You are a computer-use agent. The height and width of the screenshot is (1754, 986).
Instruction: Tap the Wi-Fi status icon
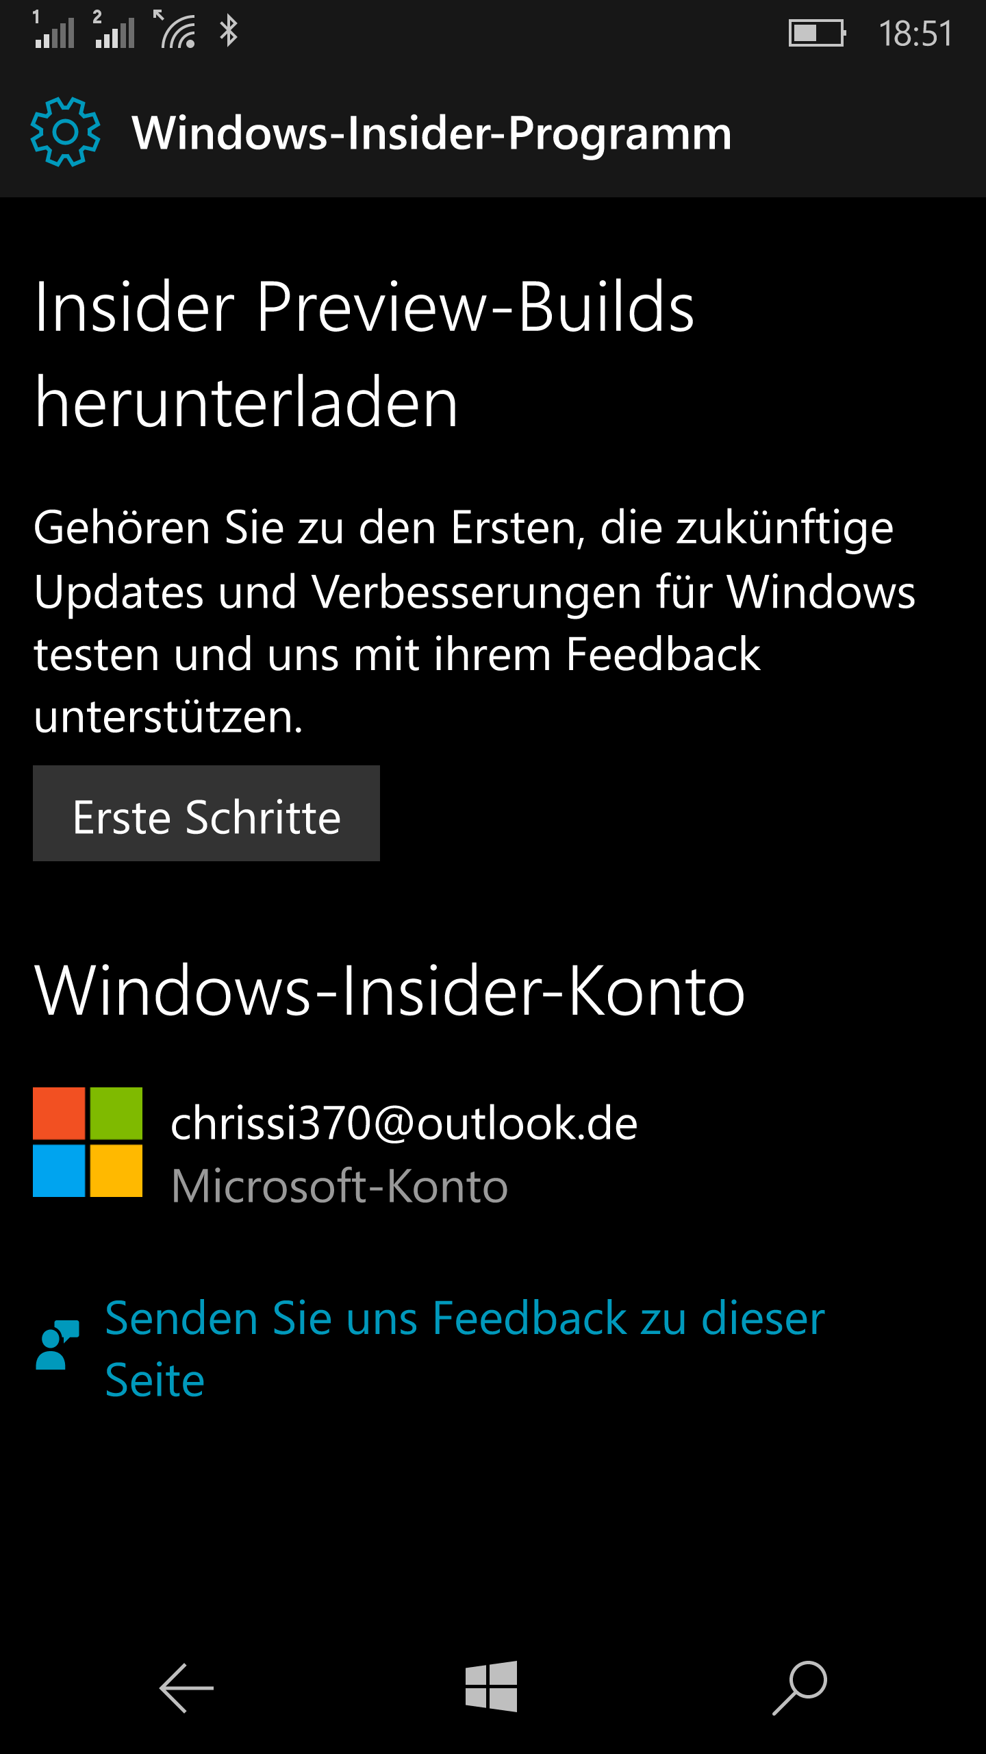click(x=175, y=29)
